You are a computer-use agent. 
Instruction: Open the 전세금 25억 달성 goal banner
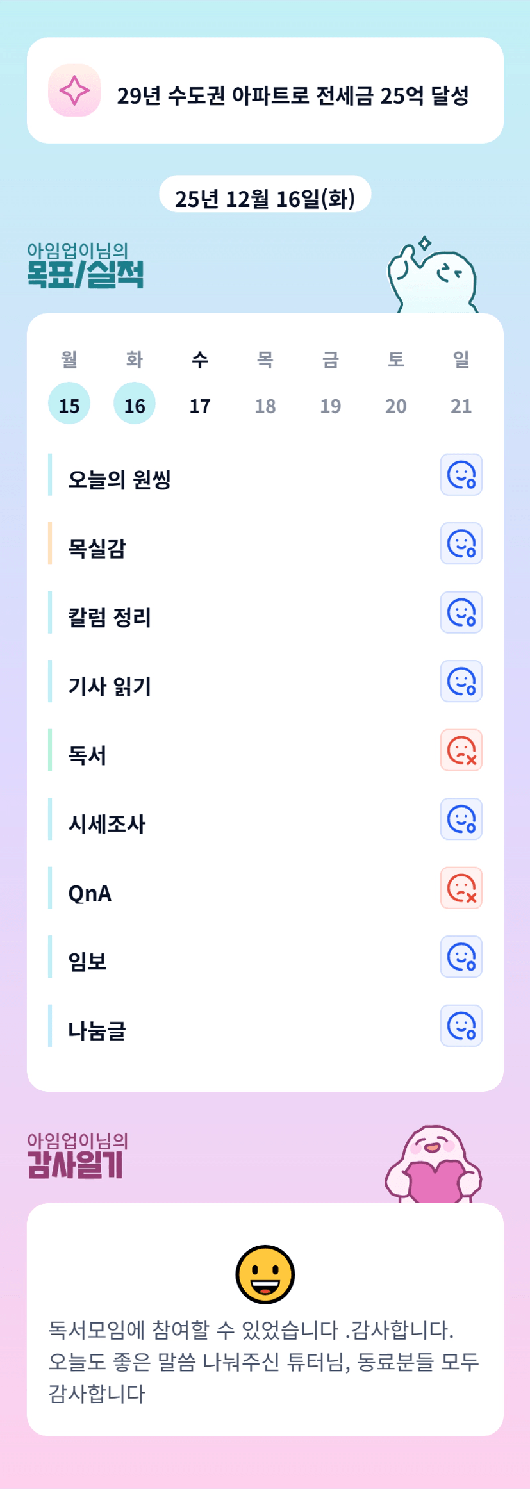pyautogui.click(x=292, y=95)
